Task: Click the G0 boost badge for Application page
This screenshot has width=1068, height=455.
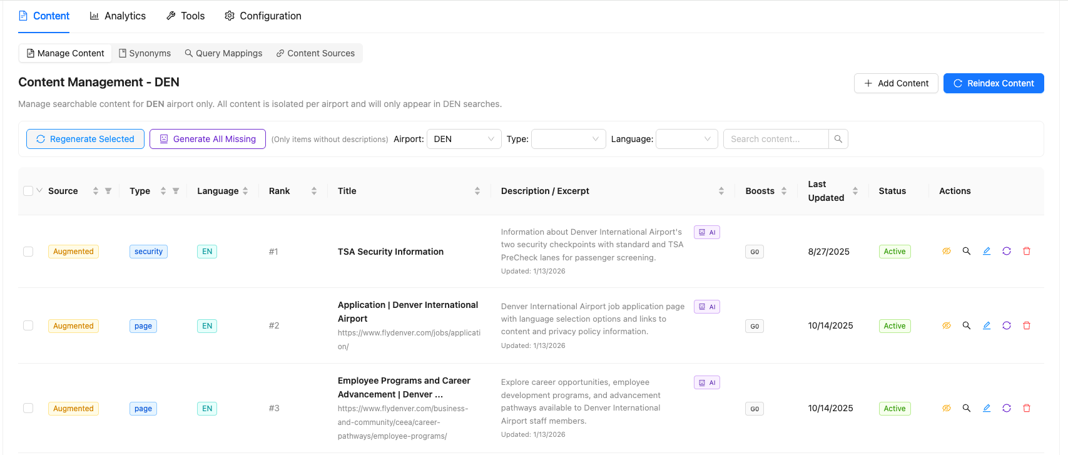Action: tap(755, 326)
